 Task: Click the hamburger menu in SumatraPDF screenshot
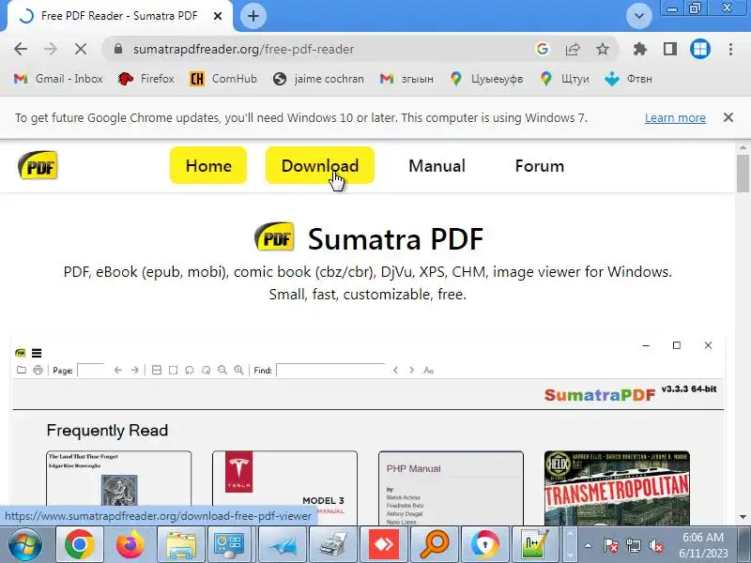(37, 354)
